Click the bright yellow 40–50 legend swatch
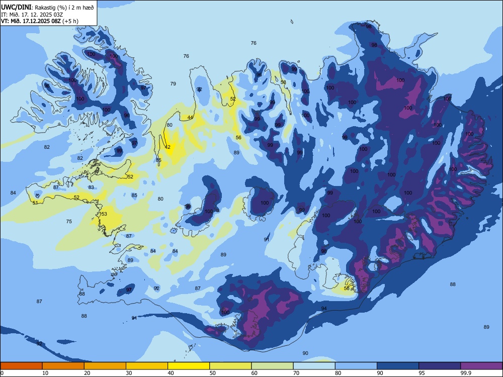 [x=189, y=366]
